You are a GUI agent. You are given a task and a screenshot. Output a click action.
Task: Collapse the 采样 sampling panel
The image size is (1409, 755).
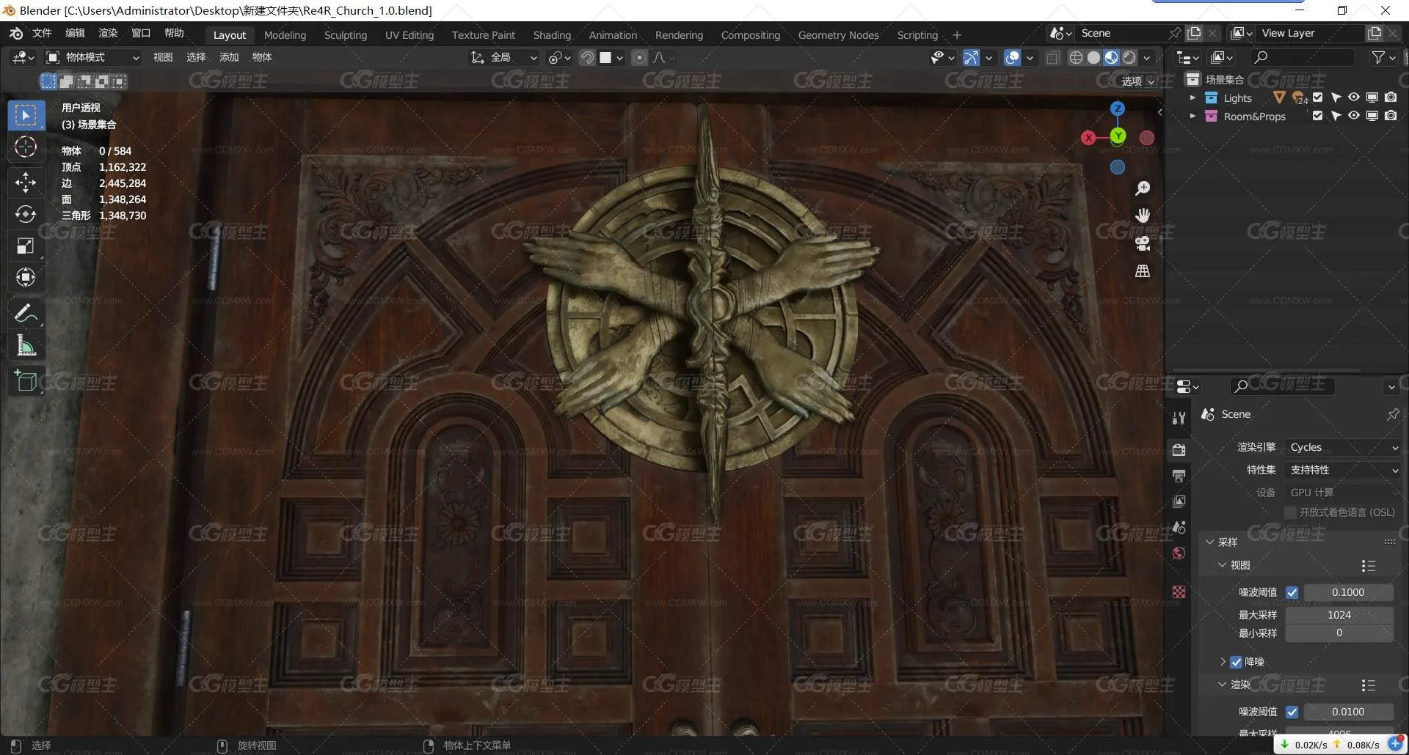coord(1210,542)
